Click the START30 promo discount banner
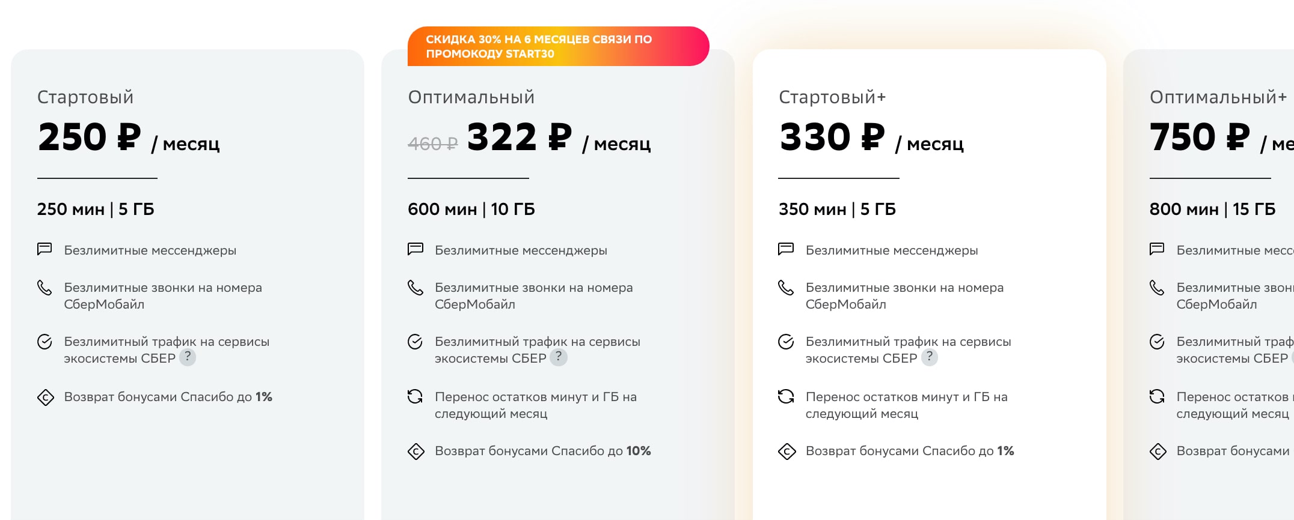This screenshot has height=520, width=1294. pos(558,46)
